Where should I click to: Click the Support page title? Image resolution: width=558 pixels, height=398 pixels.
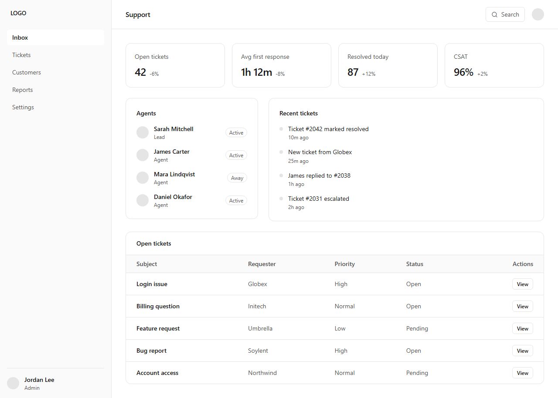coord(138,14)
